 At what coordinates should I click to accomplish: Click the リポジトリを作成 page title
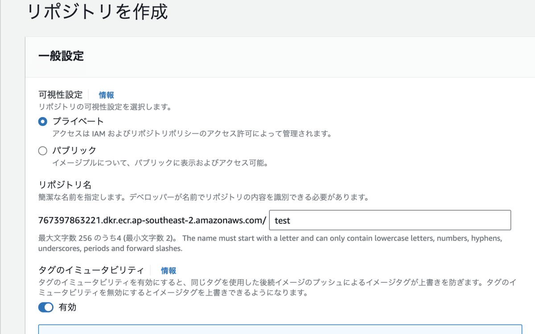click(x=98, y=12)
